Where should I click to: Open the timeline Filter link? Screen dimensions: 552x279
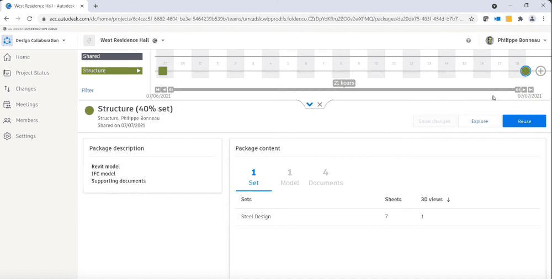pos(88,90)
